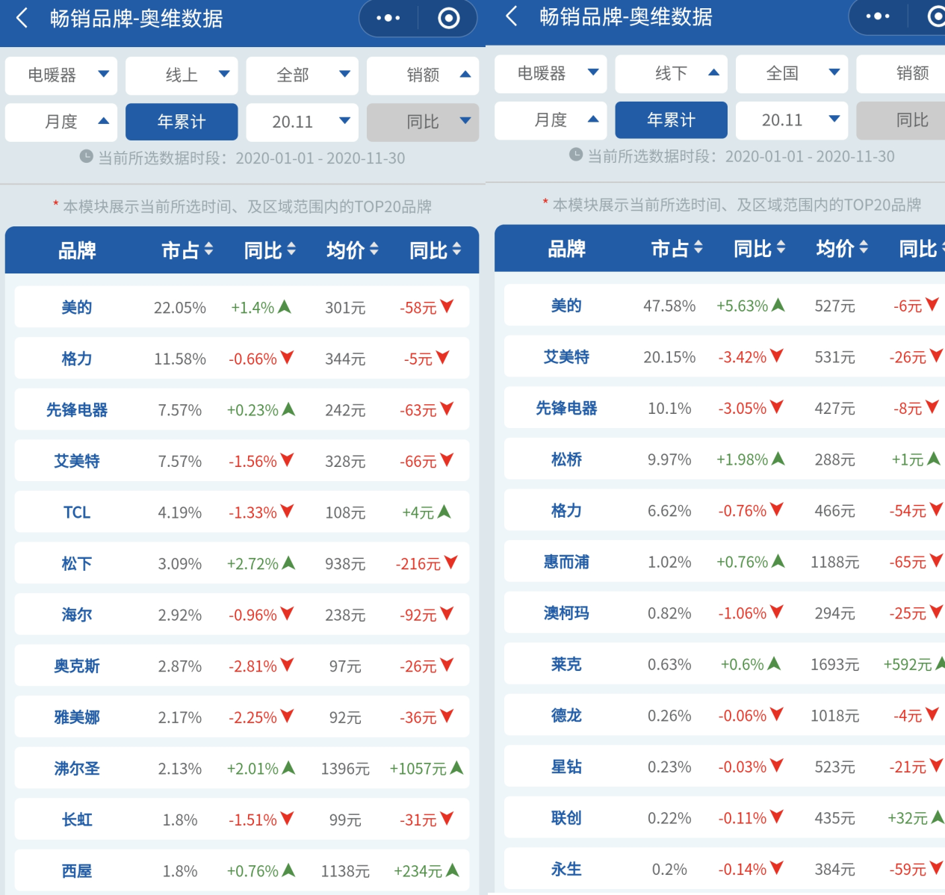Select the 沸尔圣 brand row

point(242,768)
